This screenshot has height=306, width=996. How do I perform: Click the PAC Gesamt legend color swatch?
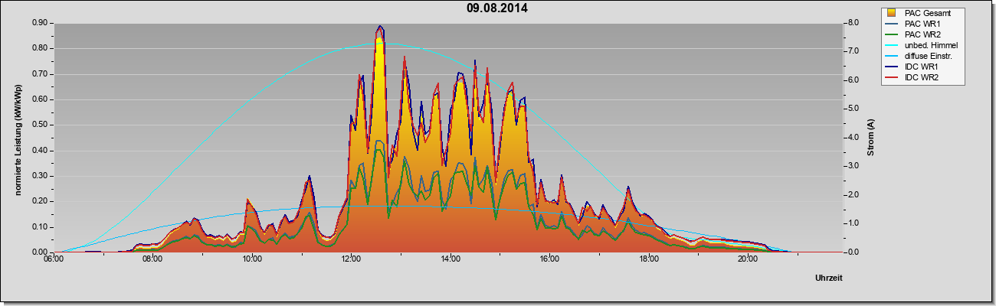pos(893,13)
